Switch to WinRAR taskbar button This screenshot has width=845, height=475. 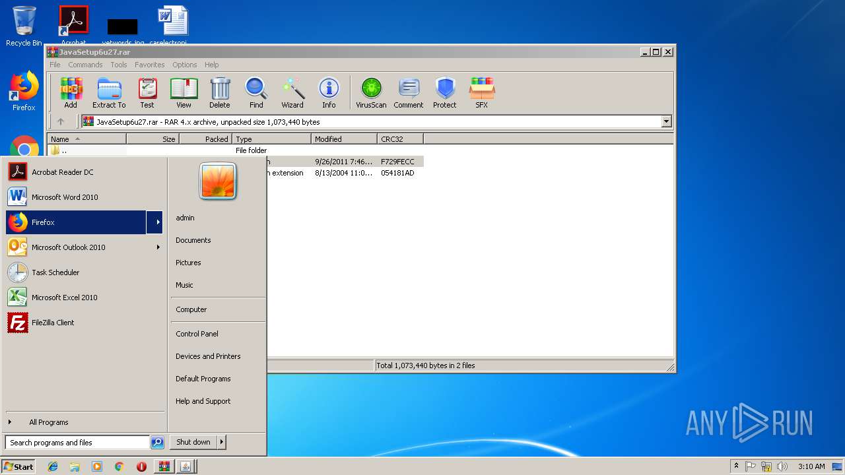click(x=164, y=466)
